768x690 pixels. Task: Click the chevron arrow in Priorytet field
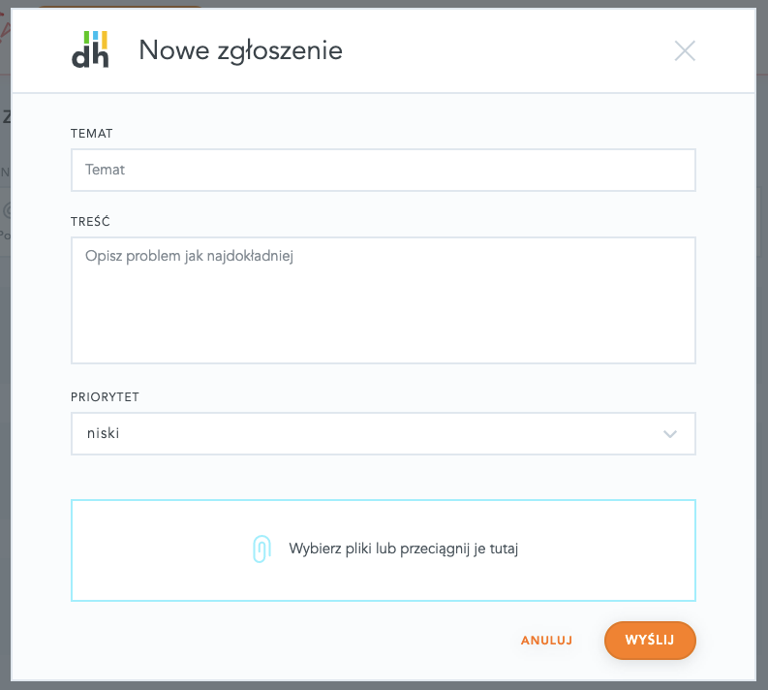coord(670,434)
